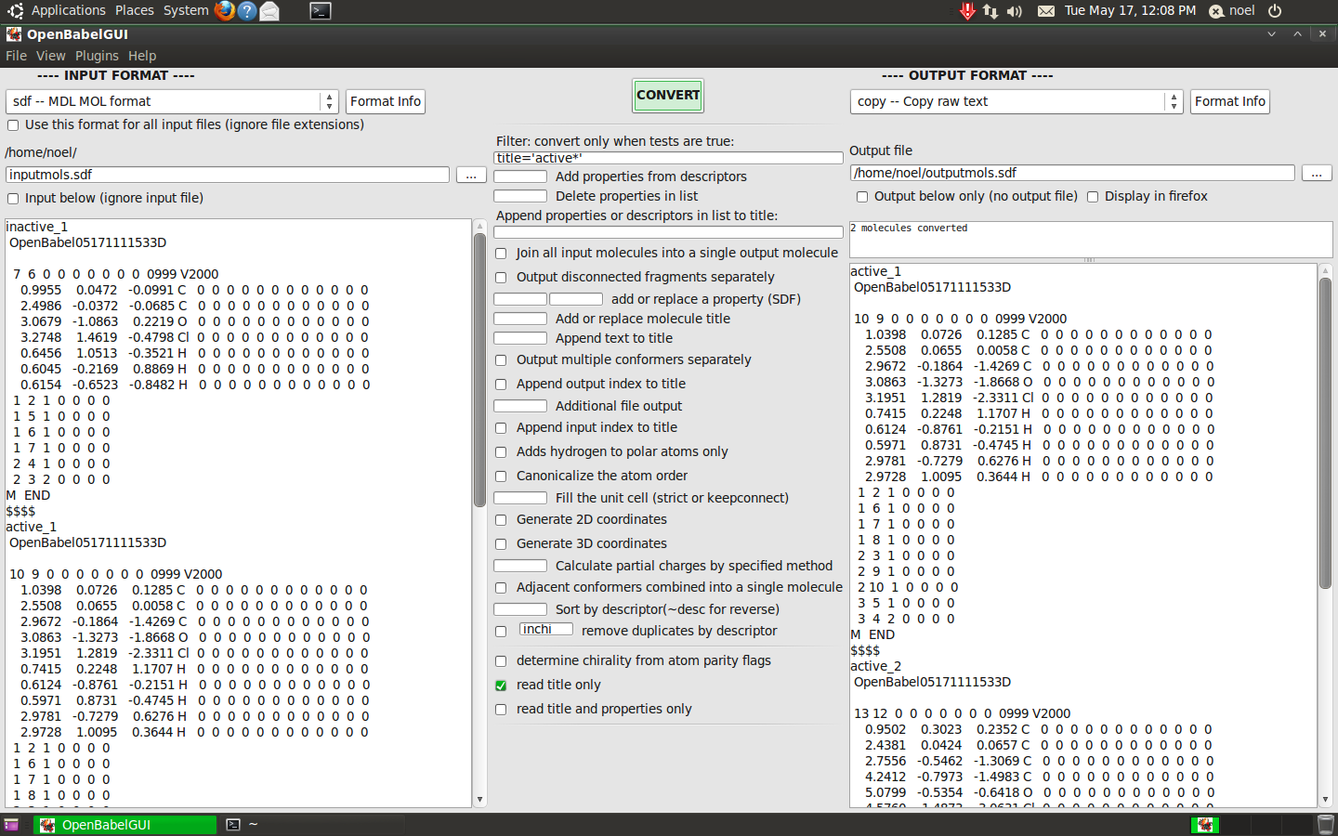Click the CONVERT button

tap(668, 96)
